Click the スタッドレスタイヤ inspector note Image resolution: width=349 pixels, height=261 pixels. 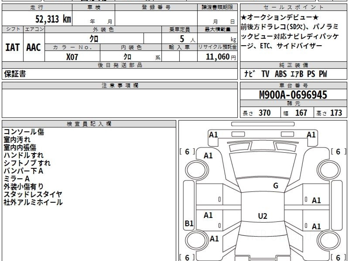click(x=33, y=194)
